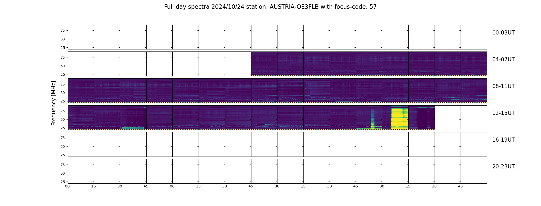541x206 pixels.
Task: Click the first empty panel in 00-03UT row
Action: tap(81, 37)
